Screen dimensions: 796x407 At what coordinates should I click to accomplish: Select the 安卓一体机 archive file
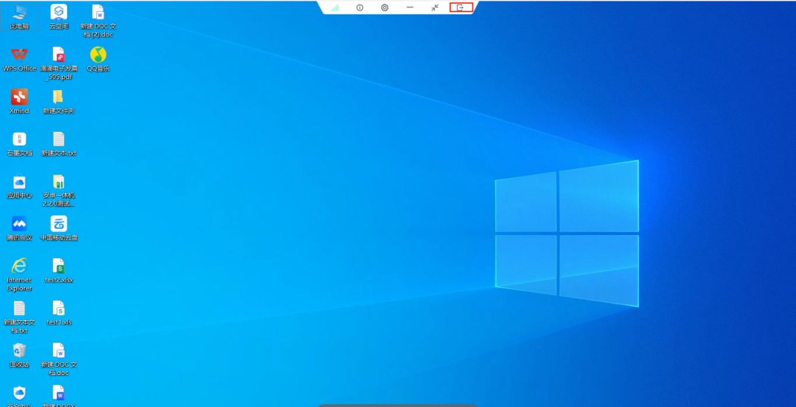(59, 190)
